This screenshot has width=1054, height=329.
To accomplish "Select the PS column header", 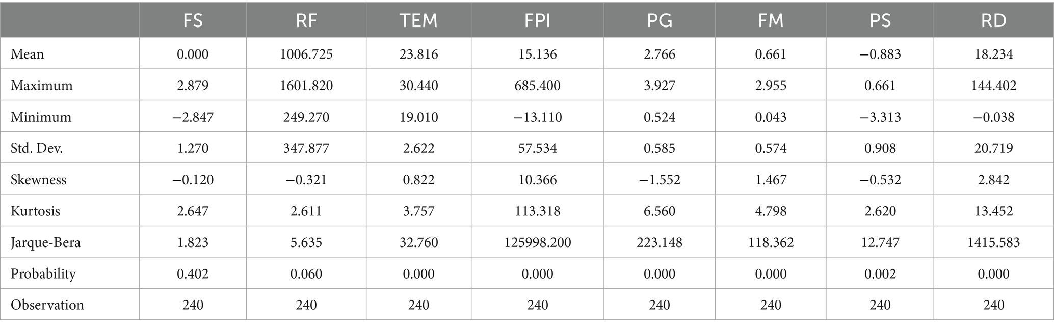I will click(880, 20).
